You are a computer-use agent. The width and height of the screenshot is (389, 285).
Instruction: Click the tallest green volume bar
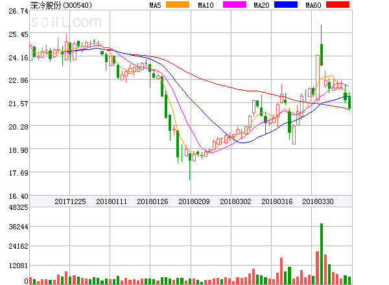click(x=322, y=254)
